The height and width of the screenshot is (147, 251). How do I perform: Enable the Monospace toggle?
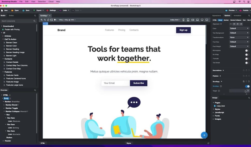pos(247,51)
